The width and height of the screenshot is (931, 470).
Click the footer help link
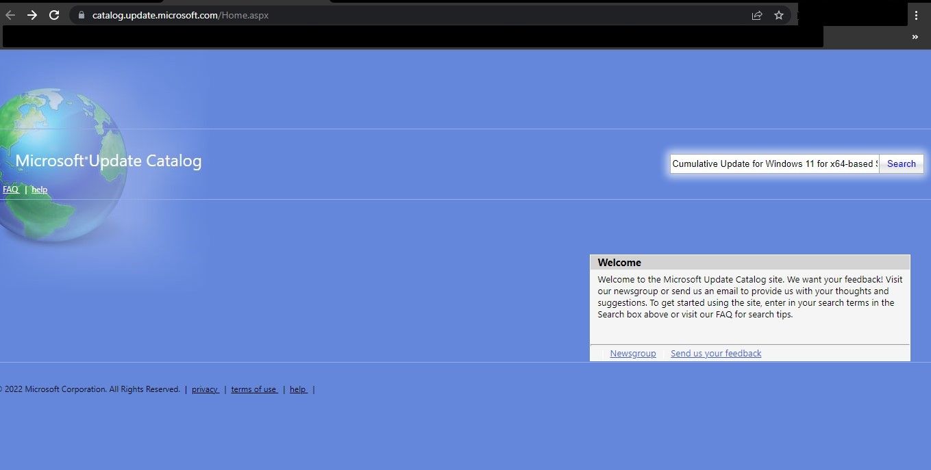298,389
